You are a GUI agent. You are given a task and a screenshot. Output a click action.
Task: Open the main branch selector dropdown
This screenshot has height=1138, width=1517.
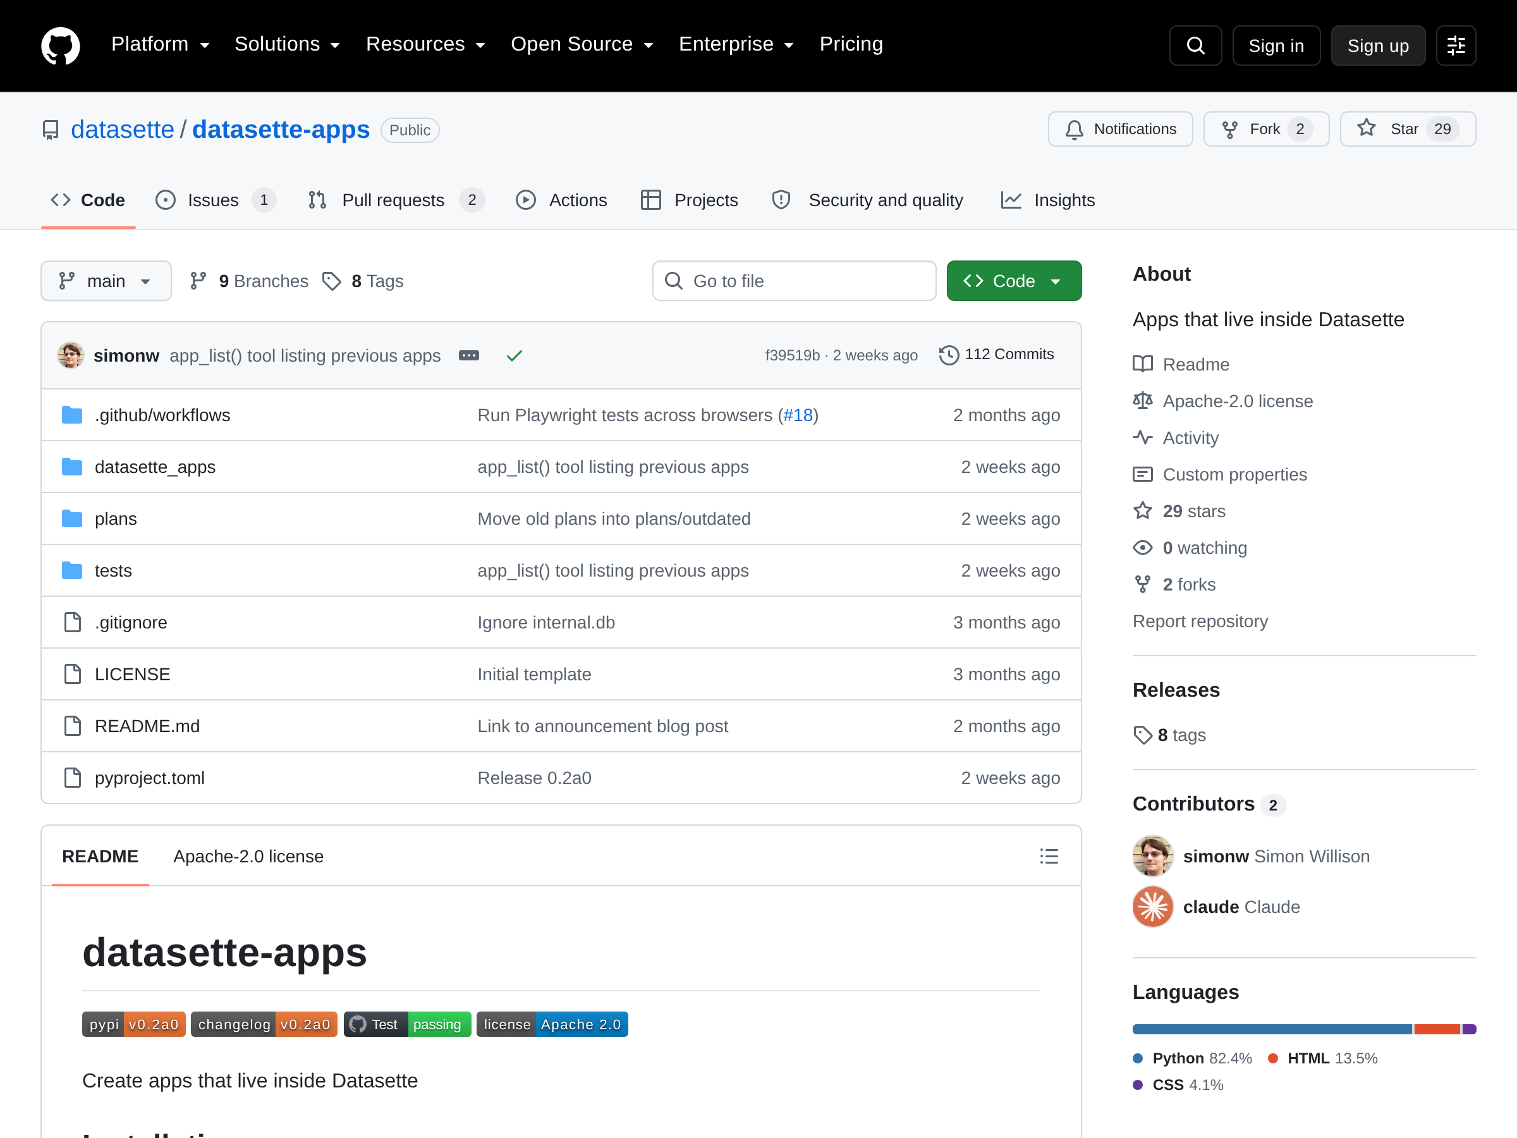pos(106,281)
